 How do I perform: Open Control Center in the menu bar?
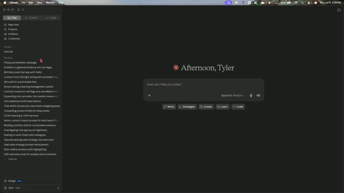(x=309, y=3)
